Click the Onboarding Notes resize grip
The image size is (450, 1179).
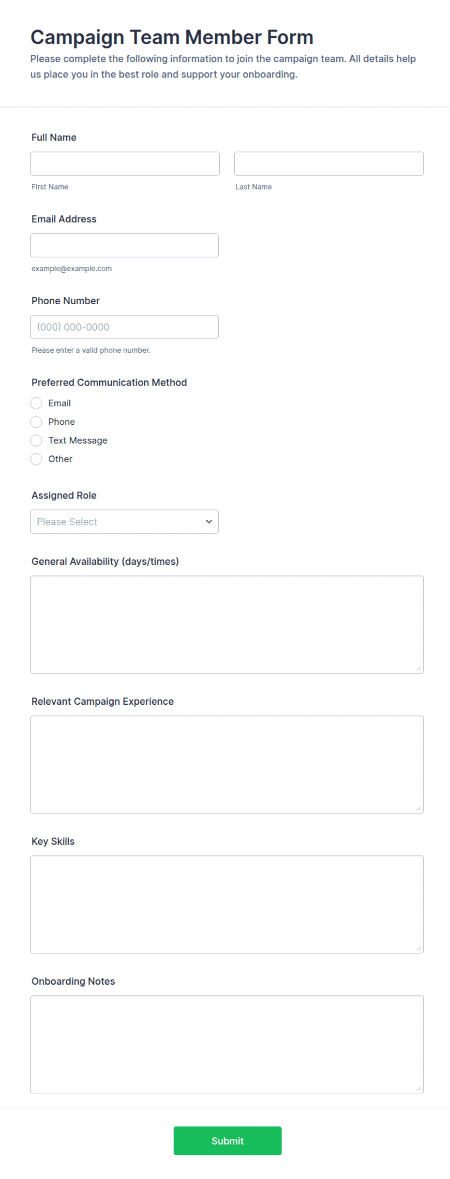coord(419,1088)
